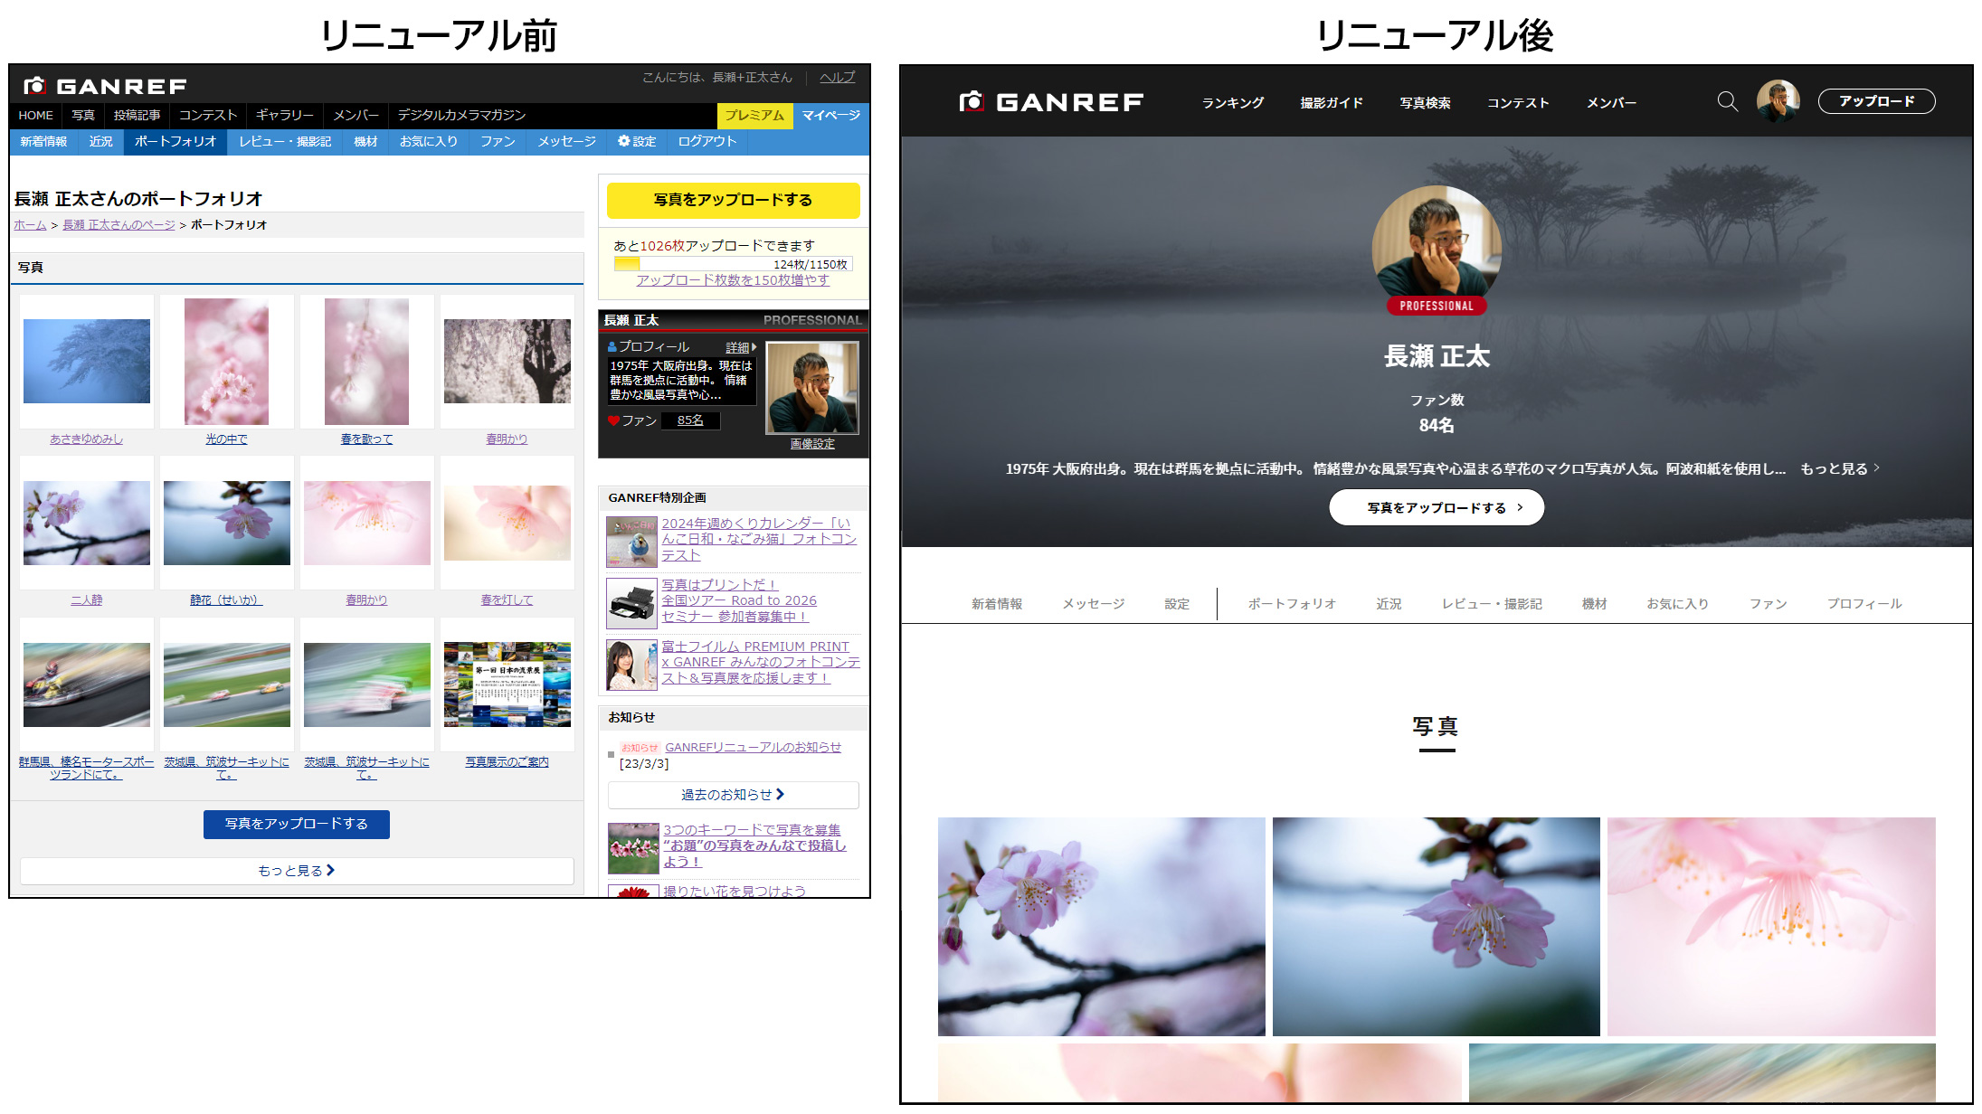1982x1114 pixels.
Task: Click 長瀬 正太さんのページ breadcrumb link
Action: (119, 225)
